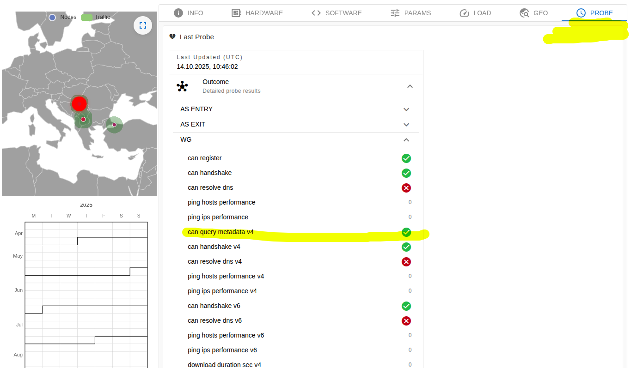The width and height of the screenshot is (631, 368).
Task: Switch to the HARDWARE tab
Action: pos(257,13)
